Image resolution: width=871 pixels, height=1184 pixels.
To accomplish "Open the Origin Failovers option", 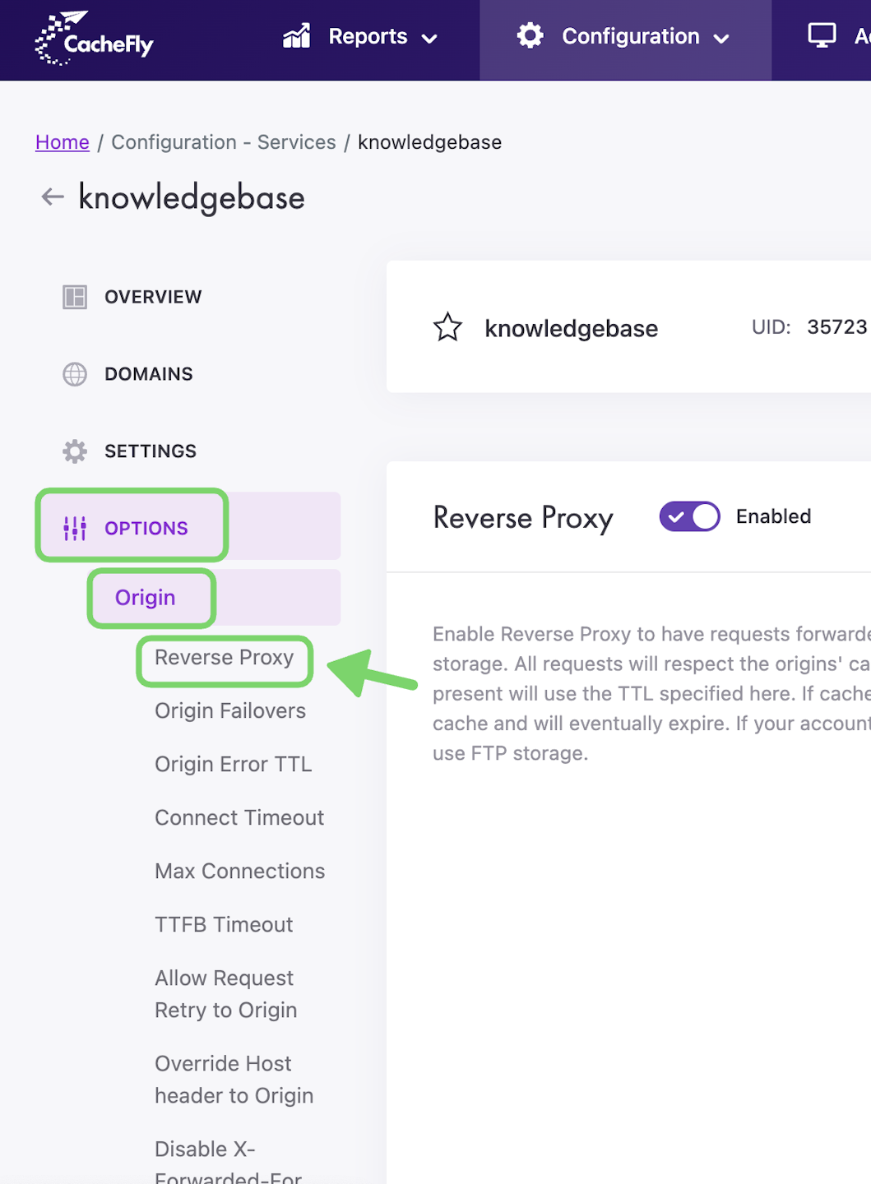I will click(x=230, y=711).
